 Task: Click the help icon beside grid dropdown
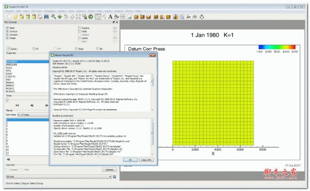[115, 177]
